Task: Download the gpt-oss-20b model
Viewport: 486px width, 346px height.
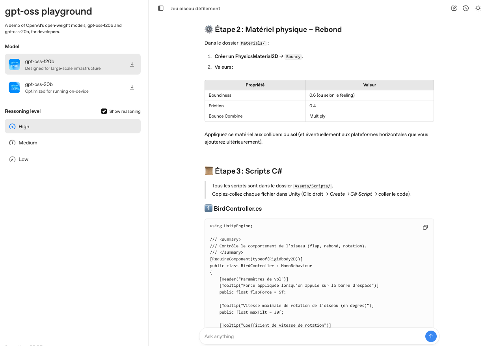Action: 132,88
